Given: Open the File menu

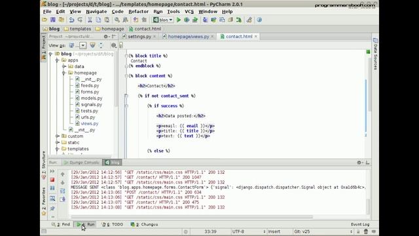Looking at the screenshot, I should (47, 12).
